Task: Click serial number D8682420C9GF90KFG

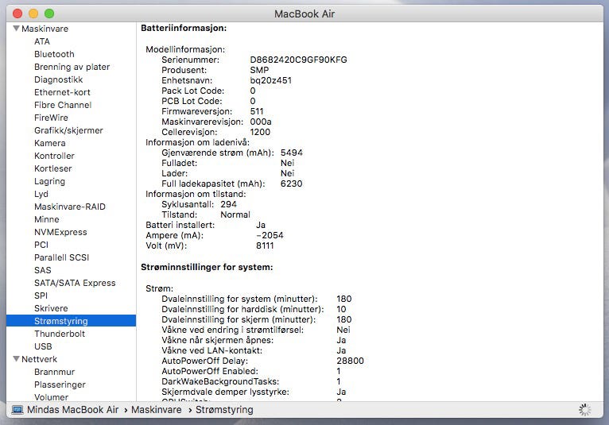Action: [298, 60]
